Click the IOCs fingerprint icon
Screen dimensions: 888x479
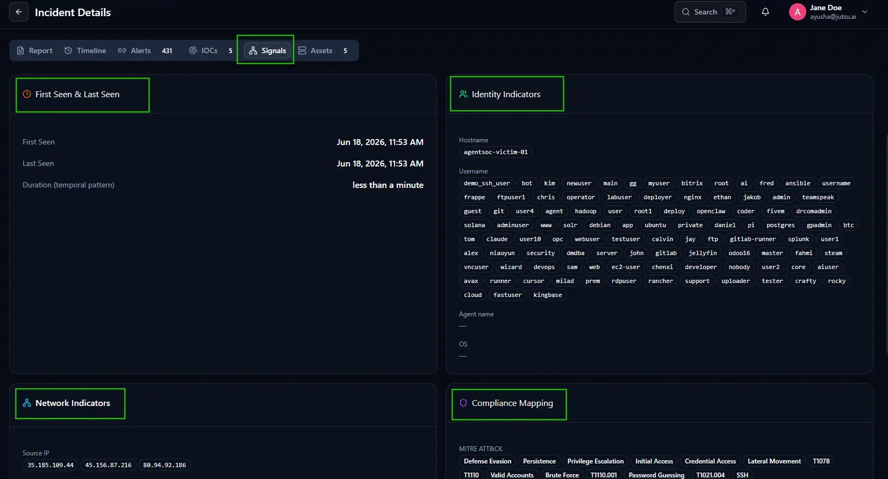(x=193, y=50)
